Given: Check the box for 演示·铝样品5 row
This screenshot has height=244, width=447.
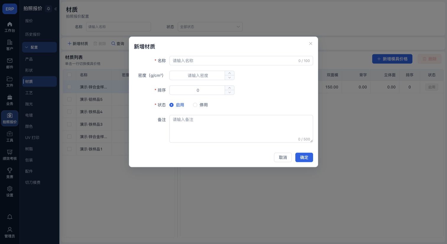Looking at the screenshot, I should click(69, 99).
